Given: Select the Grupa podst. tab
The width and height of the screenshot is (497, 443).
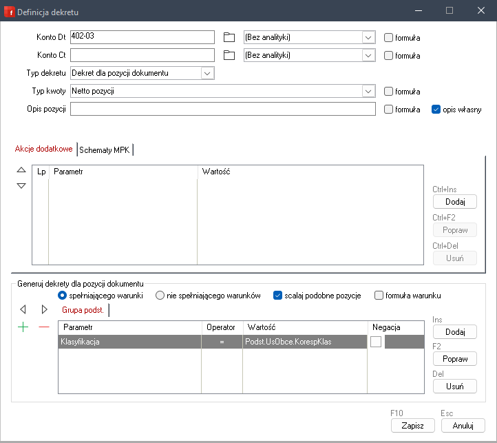Looking at the screenshot, I should pos(84,311).
